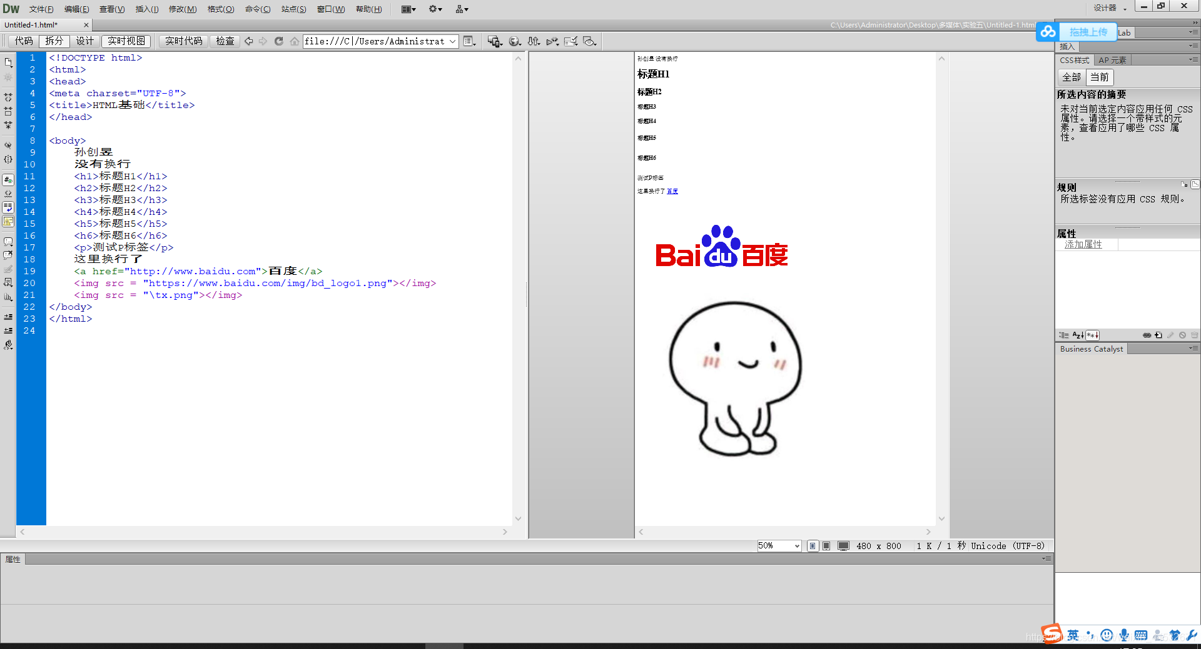This screenshot has height=649, width=1201.
Task: Select the 插入 panel tab
Action: [x=1067, y=47]
